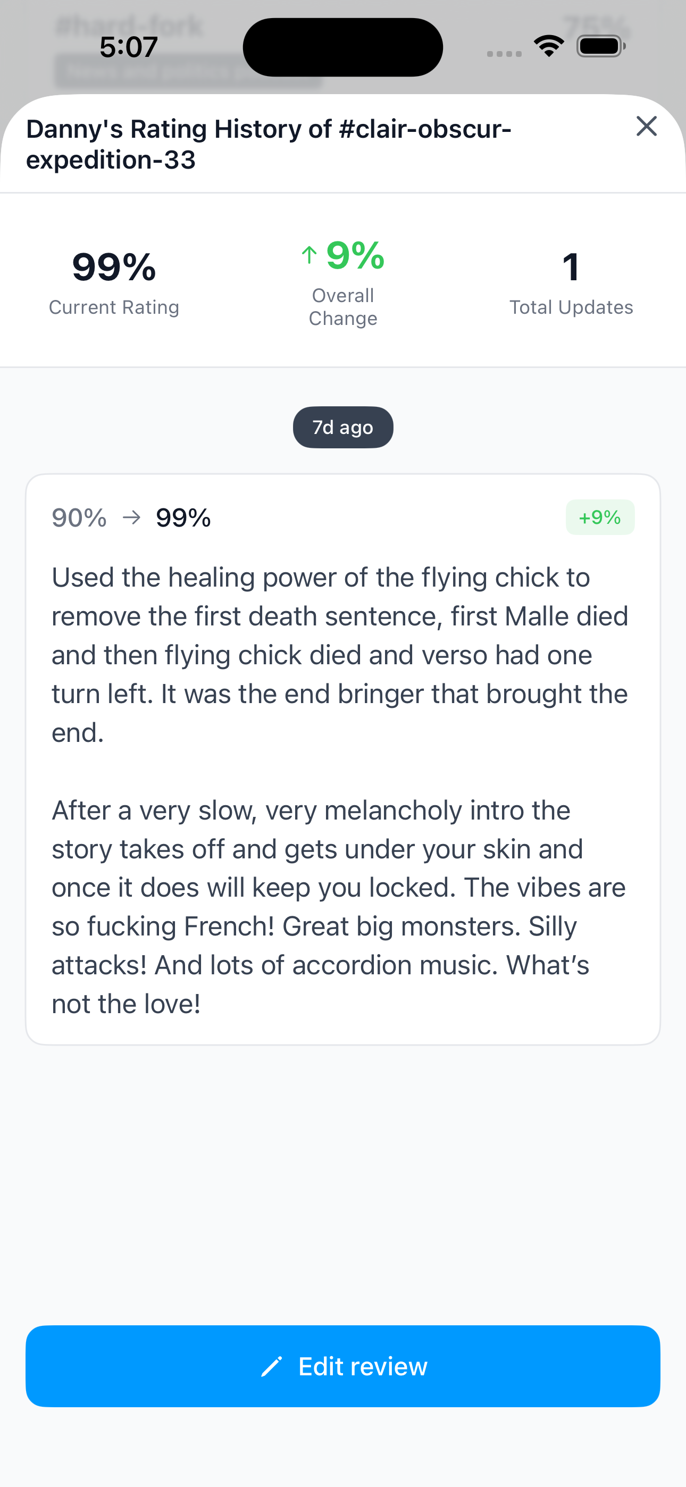
Task: Select the green +9% change badge
Action: 599,517
